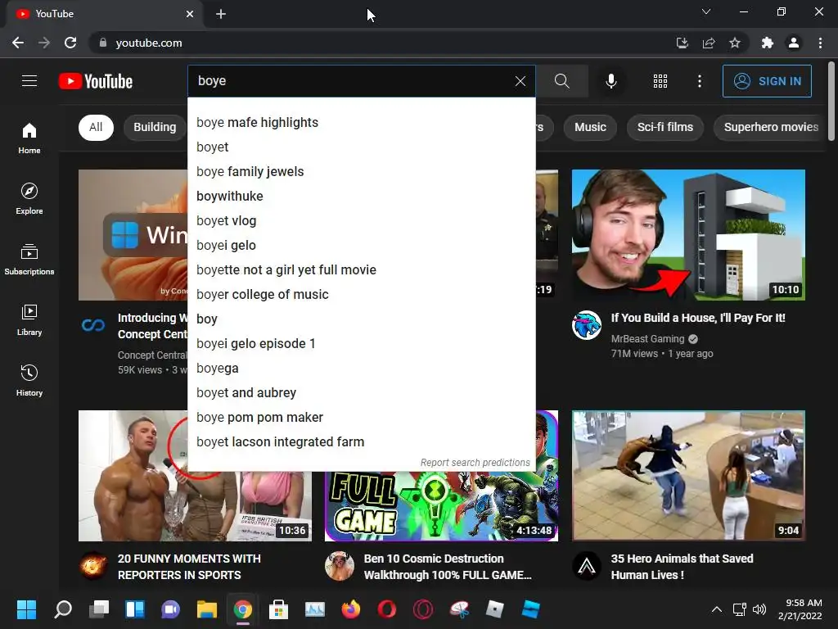Click the page vertical scrollbar
This screenshot has width=838, height=629.
tap(831, 102)
